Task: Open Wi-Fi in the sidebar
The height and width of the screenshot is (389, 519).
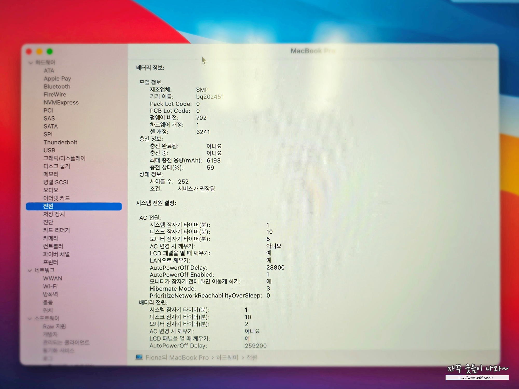Action: tap(50, 286)
